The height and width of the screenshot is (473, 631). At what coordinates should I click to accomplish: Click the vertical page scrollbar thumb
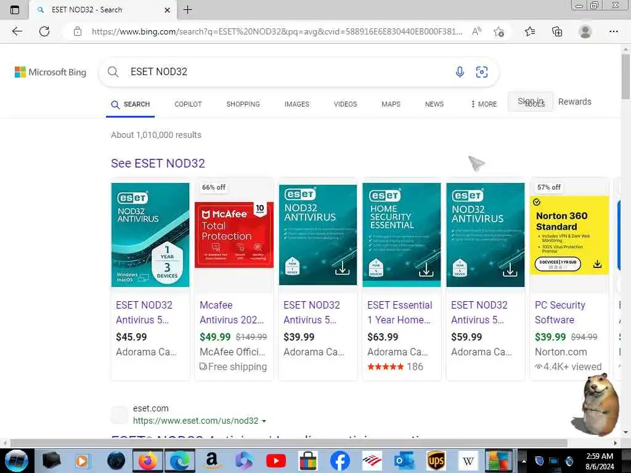pyautogui.click(x=625, y=76)
